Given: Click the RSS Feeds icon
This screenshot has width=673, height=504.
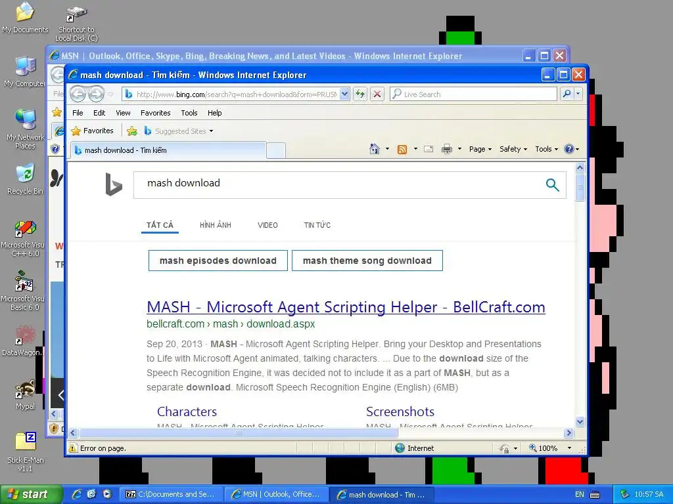Looking at the screenshot, I should 402,149.
